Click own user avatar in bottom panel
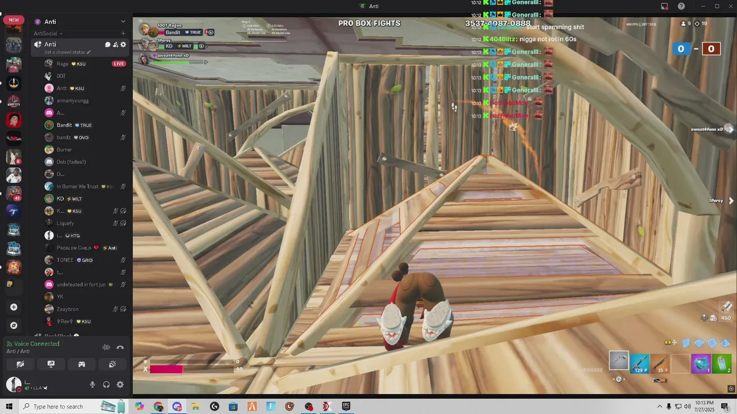Viewport: 737px width, 414px height. [x=13, y=384]
